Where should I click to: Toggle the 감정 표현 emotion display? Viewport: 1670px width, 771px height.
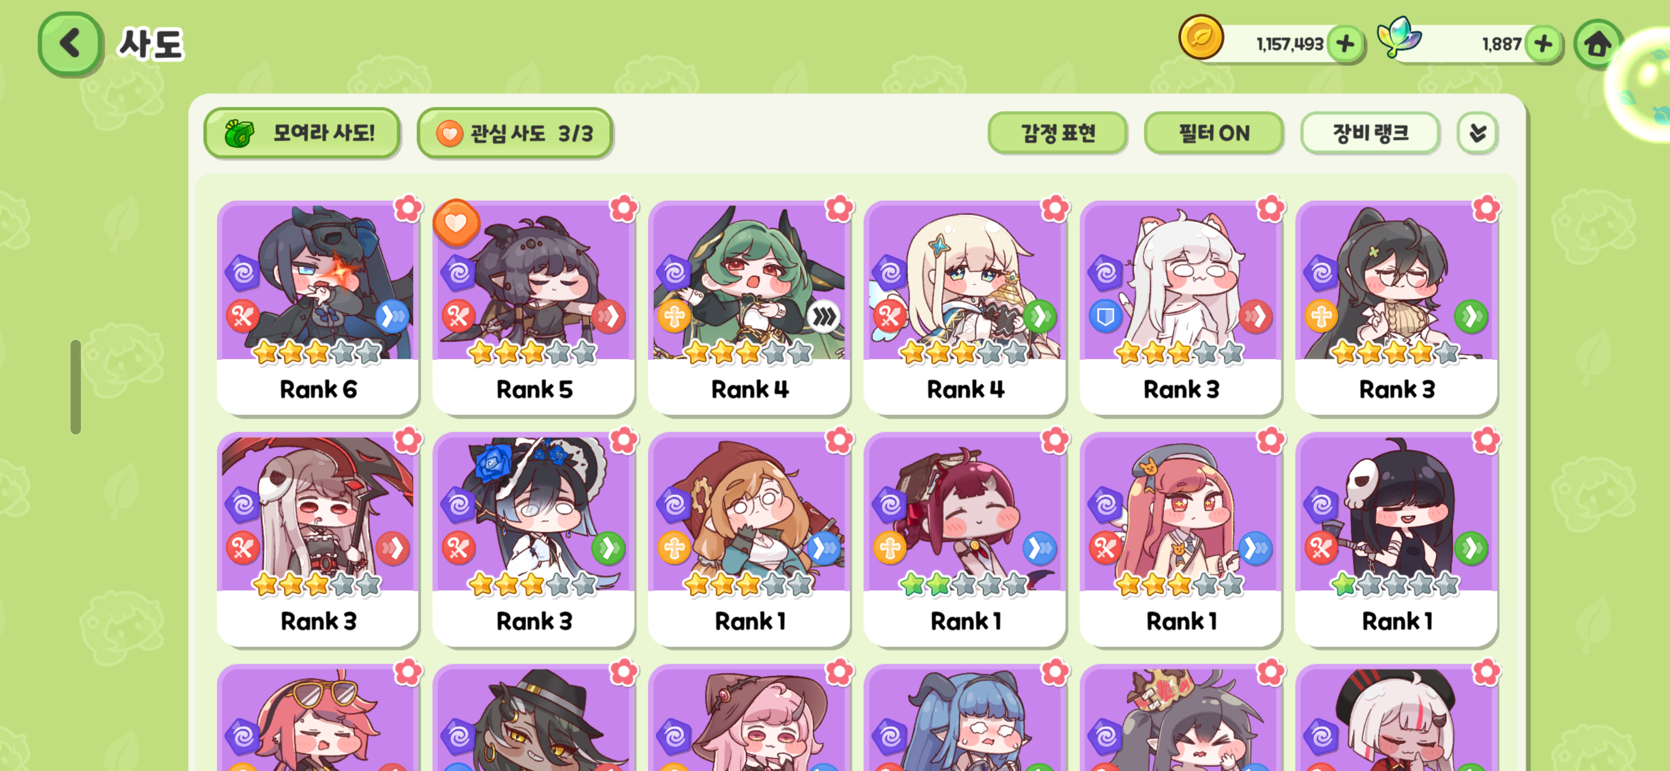1057,133
